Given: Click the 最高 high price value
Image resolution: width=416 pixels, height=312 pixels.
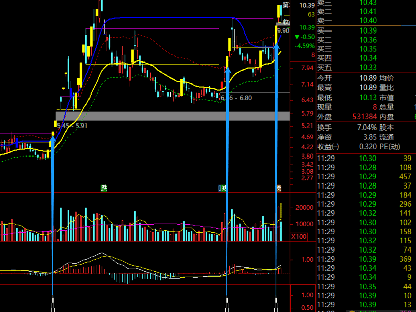Looking at the screenshot, I should (x=368, y=87).
